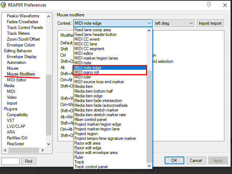Open the left drag dropdown
This screenshot has width=232, height=174.
point(174,23)
